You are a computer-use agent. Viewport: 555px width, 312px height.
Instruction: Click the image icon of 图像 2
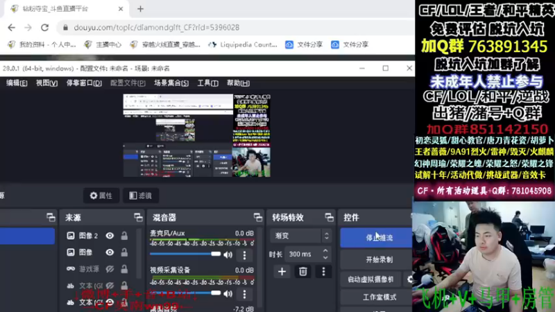point(71,236)
